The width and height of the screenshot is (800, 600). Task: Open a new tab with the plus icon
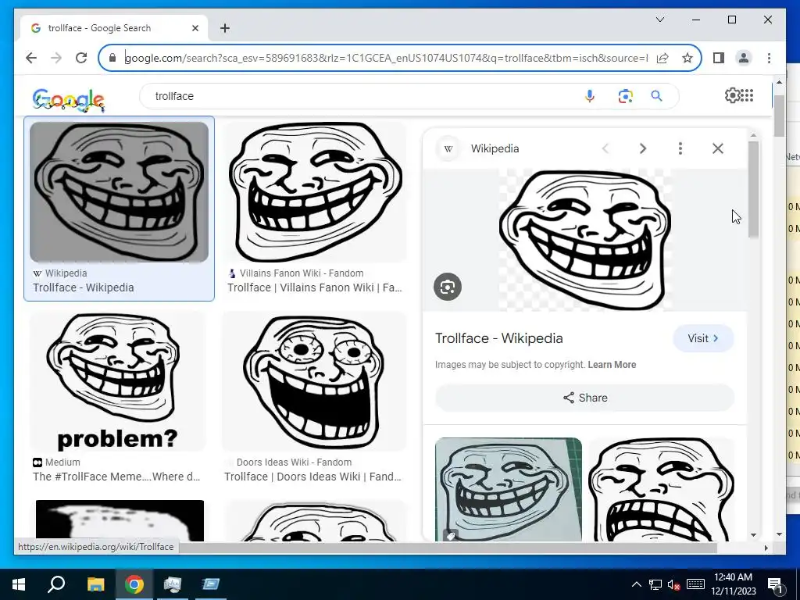[x=225, y=28]
